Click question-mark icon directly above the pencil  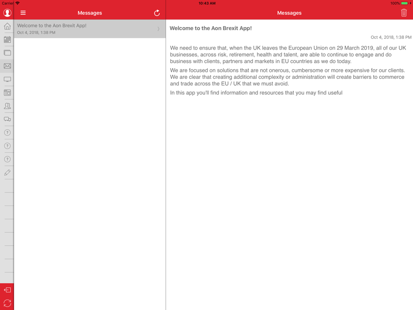(x=7, y=159)
